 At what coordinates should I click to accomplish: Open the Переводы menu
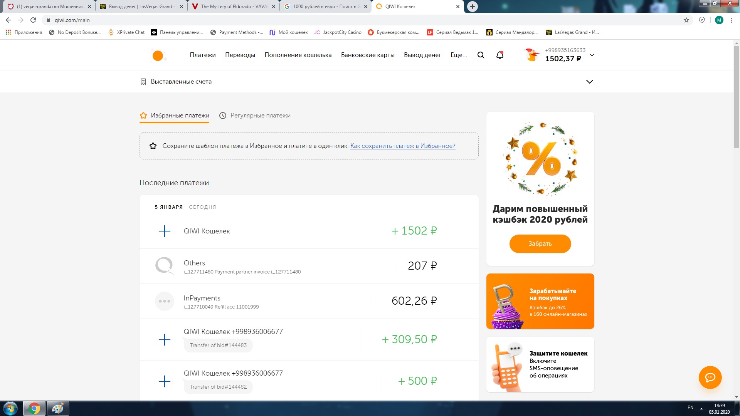[240, 55]
